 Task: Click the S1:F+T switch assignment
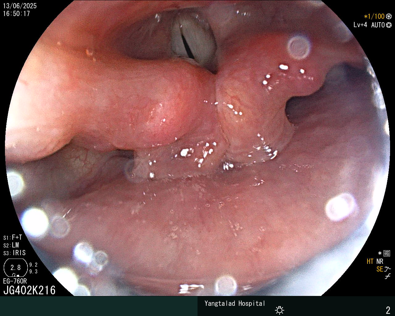tap(13, 237)
